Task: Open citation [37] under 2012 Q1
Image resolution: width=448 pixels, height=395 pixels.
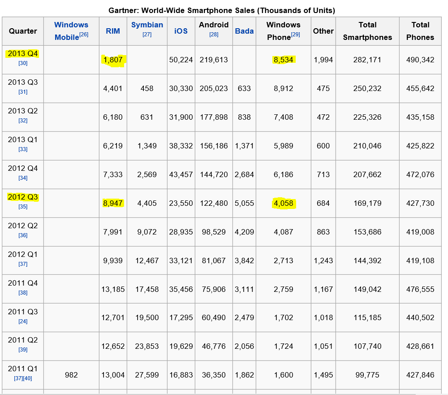Action: tap(23, 264)
